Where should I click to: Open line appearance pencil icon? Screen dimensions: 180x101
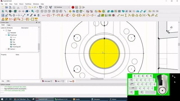click(x=31, y=15)
